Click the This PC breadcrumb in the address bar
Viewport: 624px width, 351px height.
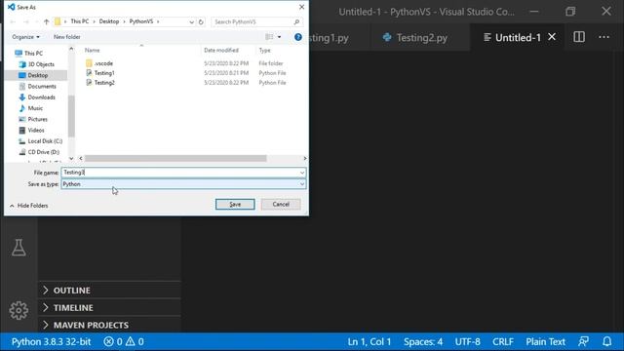pyautogui.click(x=80, y=21)
